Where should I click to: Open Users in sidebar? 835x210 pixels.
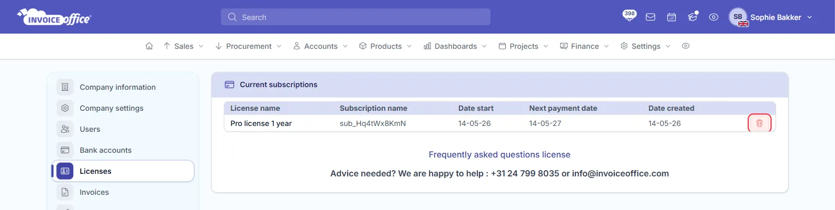(123, 129)
